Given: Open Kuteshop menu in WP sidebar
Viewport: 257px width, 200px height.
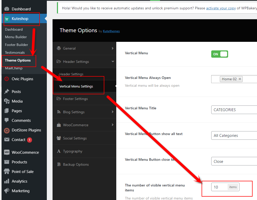Looking at the screenshot, I should (x=24, y=19).
